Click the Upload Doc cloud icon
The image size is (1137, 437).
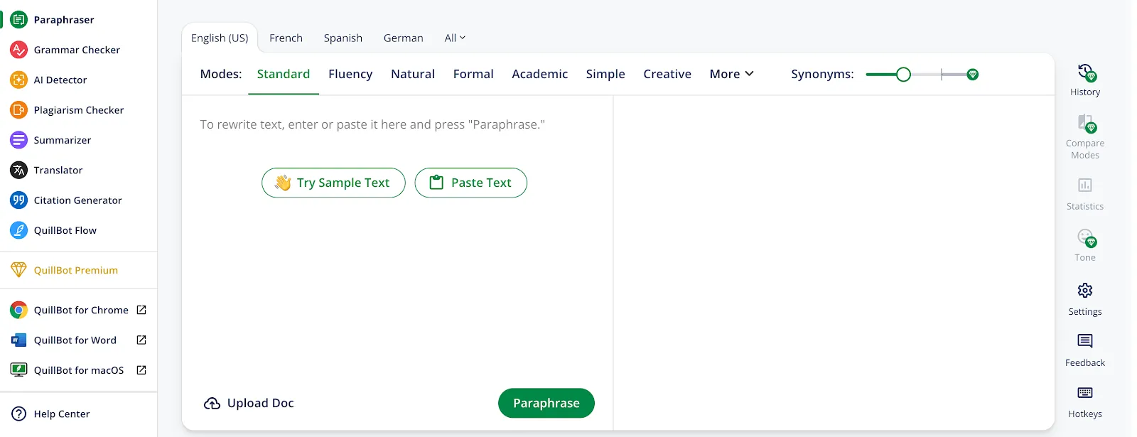pyautogui.click(x=212, y=404)
